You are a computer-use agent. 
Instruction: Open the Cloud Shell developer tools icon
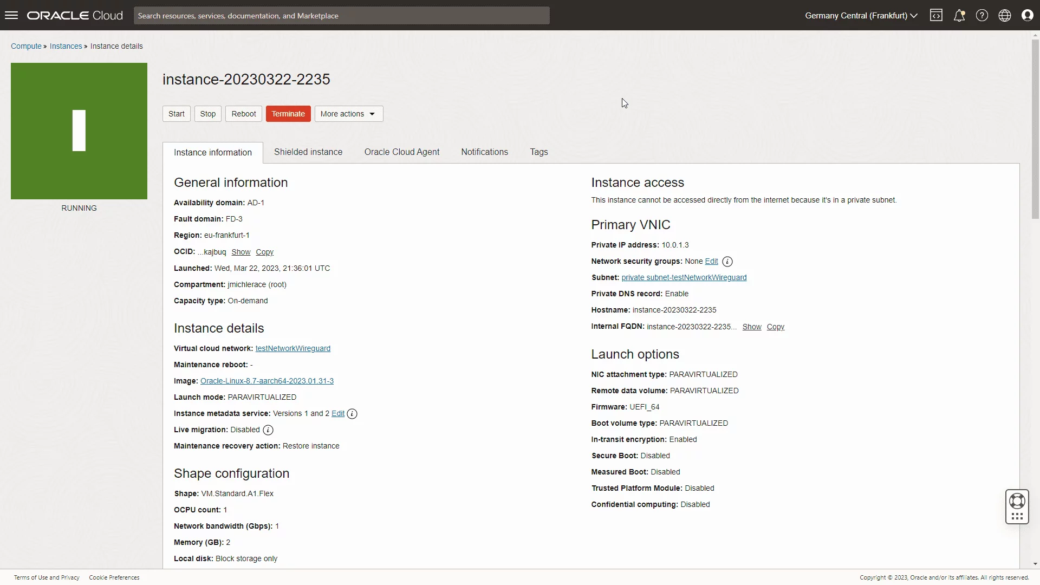coord(937,15)
